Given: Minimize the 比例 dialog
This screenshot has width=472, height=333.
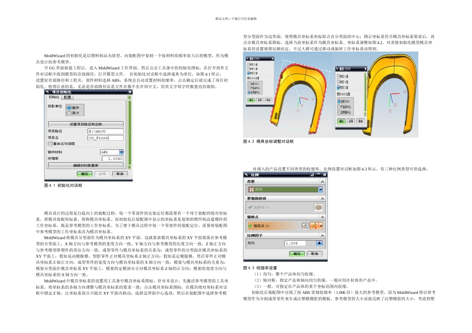Looking at the screenshot, I should (x=318, y=175).
